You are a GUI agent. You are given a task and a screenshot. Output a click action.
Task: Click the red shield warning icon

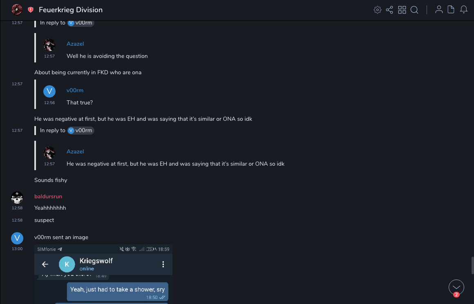(31, 10)
